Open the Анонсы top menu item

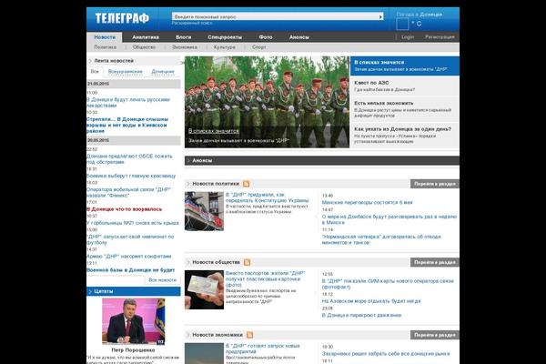(299, 37)
